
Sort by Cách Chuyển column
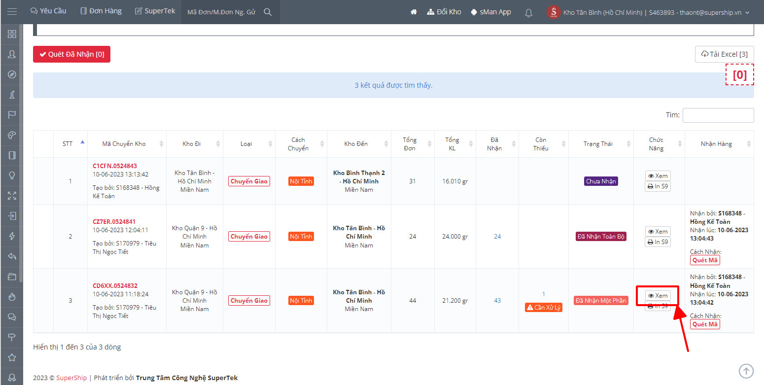(301, 144)
